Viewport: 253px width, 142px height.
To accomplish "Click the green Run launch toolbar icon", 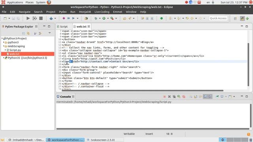I will [104, 19].
